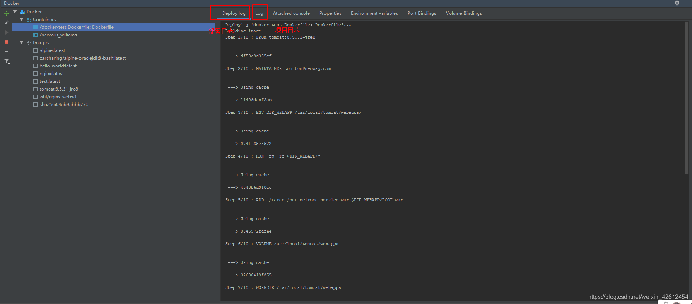Select the hello-world:latest image

click(x=58, y=66)
